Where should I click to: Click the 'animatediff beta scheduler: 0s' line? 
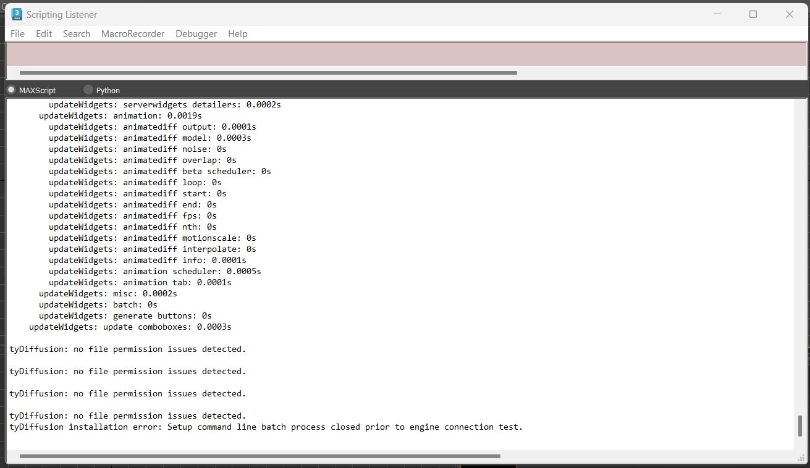pyautogui.click(x=160, y=172)
